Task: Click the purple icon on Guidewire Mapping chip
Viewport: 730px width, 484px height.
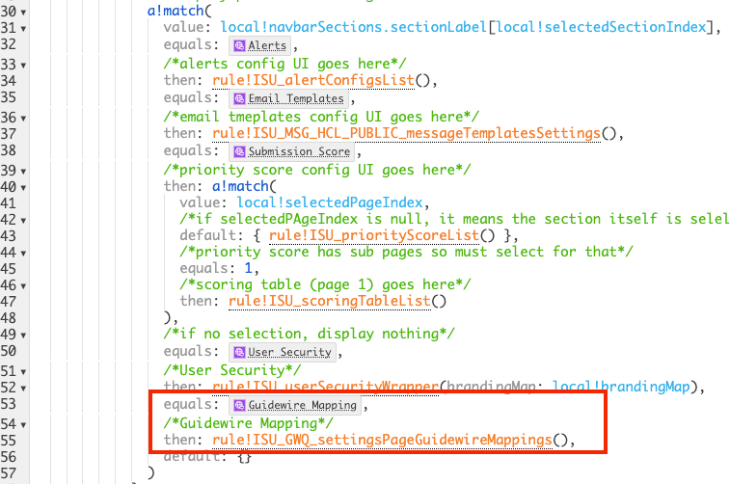Action: [239, 405]
